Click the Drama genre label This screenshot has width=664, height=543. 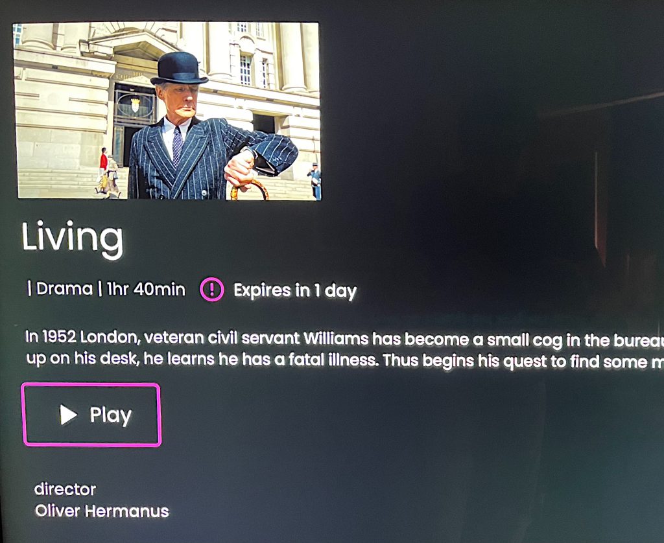[x=64, y=289]
